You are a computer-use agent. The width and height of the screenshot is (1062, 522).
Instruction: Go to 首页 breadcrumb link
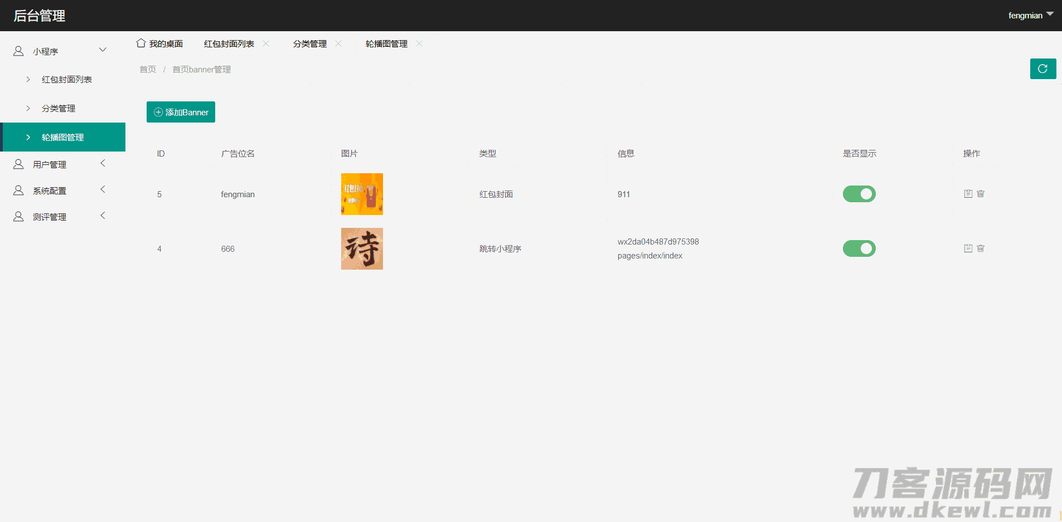tap(148, 70)
